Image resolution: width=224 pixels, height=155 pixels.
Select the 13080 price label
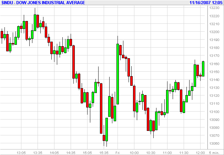coord(214,127)
